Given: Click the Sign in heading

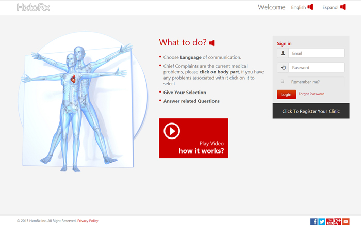Looking at the screenshot, I should tap(284, 43).
